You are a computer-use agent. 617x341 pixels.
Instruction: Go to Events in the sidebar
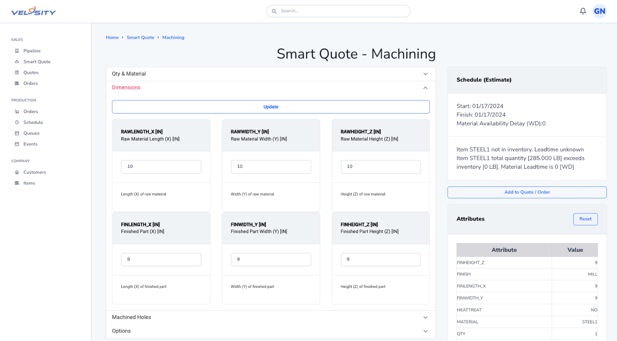[31, 144]
